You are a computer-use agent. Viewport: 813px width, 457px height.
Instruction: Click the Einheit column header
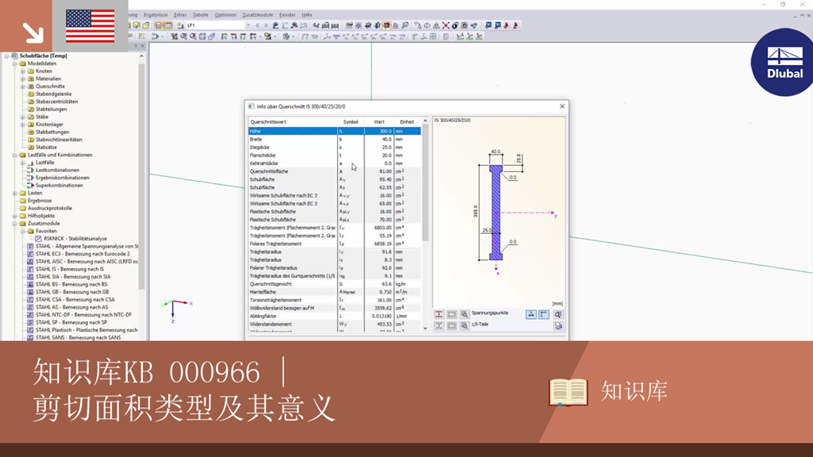tap(407, 121)
